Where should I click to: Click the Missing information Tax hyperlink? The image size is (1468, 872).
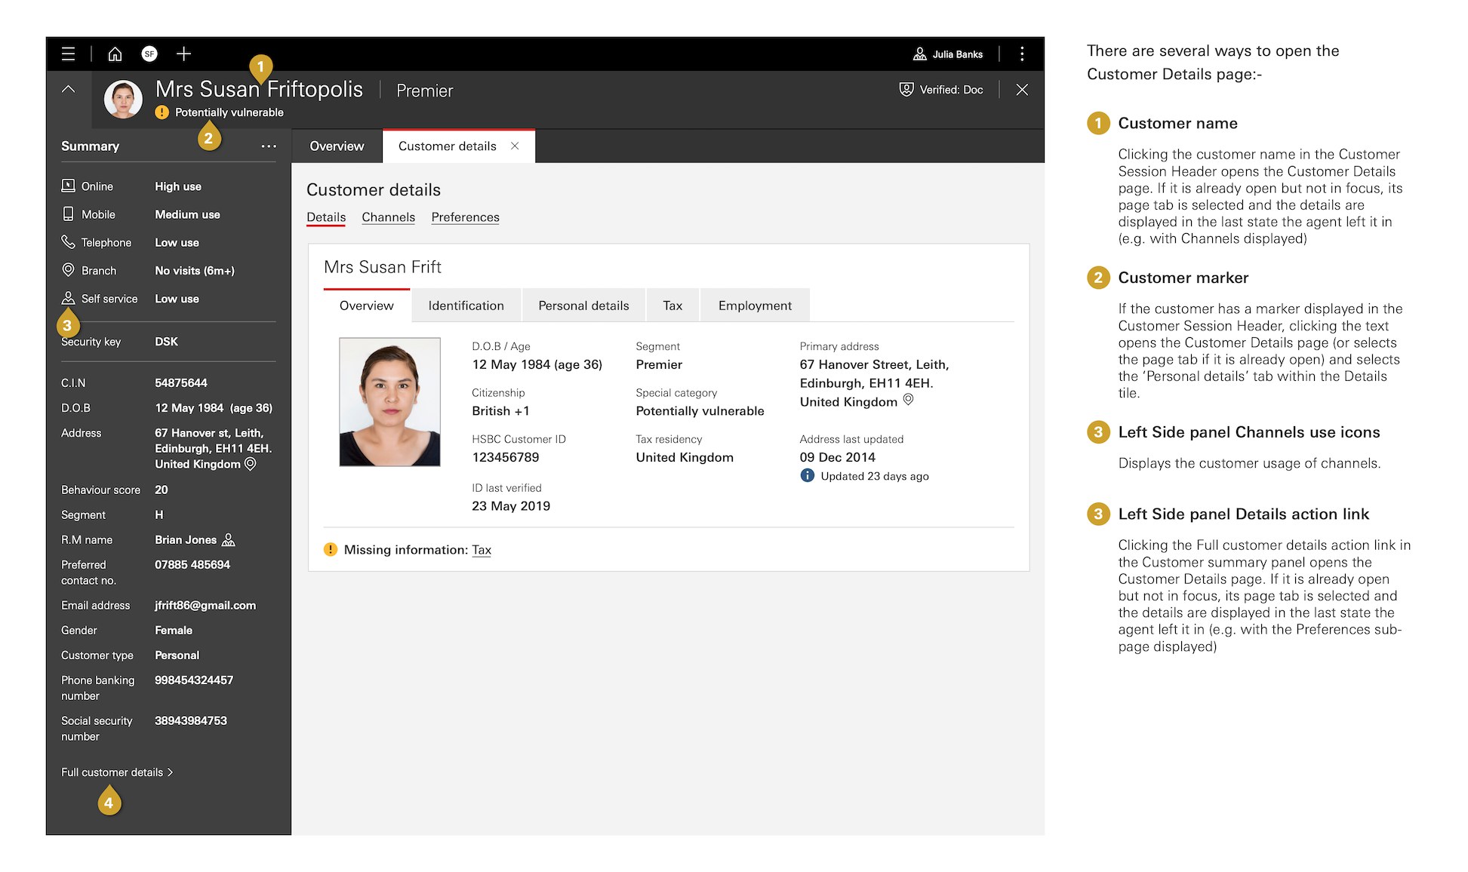479,549
